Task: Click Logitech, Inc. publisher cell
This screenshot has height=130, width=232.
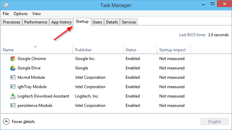Action: click(x=87, y=96)
